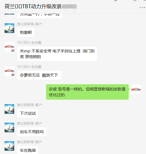Image resolution: width=146 pixels, height=154 pixels.
Task: Click avatar beside the 刺激啊 message
Action: tap(9, 28)
